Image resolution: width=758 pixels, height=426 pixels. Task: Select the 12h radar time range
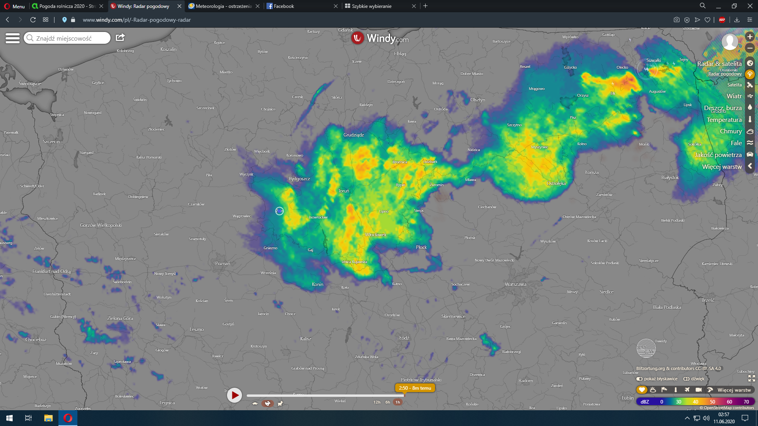[377, 402]
